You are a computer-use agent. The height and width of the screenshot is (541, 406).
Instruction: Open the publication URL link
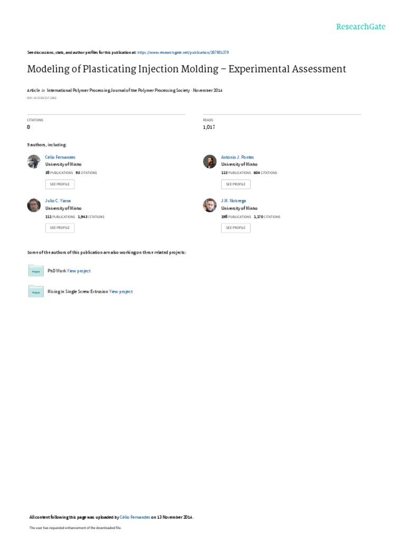tap(183, 53)
